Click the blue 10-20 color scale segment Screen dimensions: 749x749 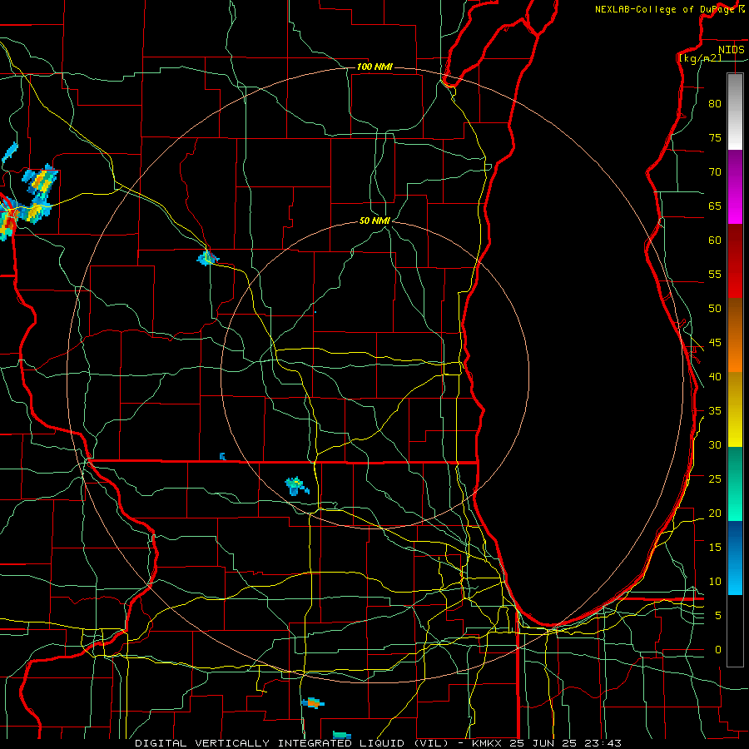coord(735,558)
